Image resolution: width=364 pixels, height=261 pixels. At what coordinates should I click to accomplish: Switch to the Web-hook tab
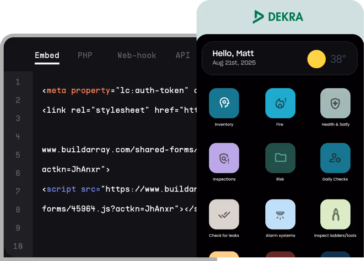point(137,55)
